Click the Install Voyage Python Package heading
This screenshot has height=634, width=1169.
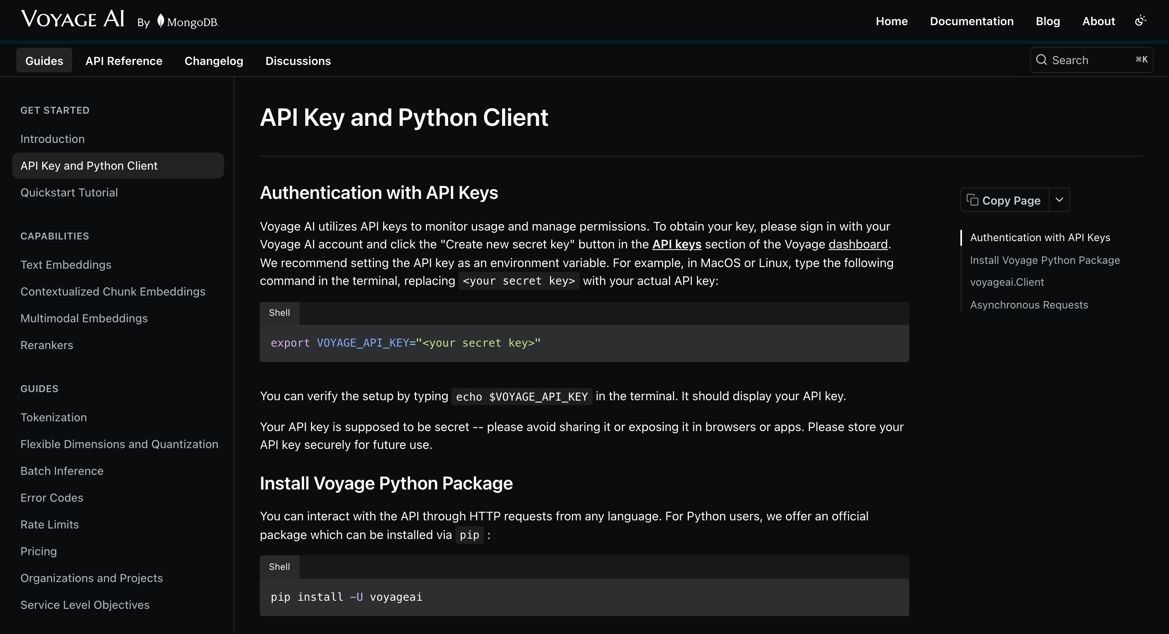tap(386, 483)
